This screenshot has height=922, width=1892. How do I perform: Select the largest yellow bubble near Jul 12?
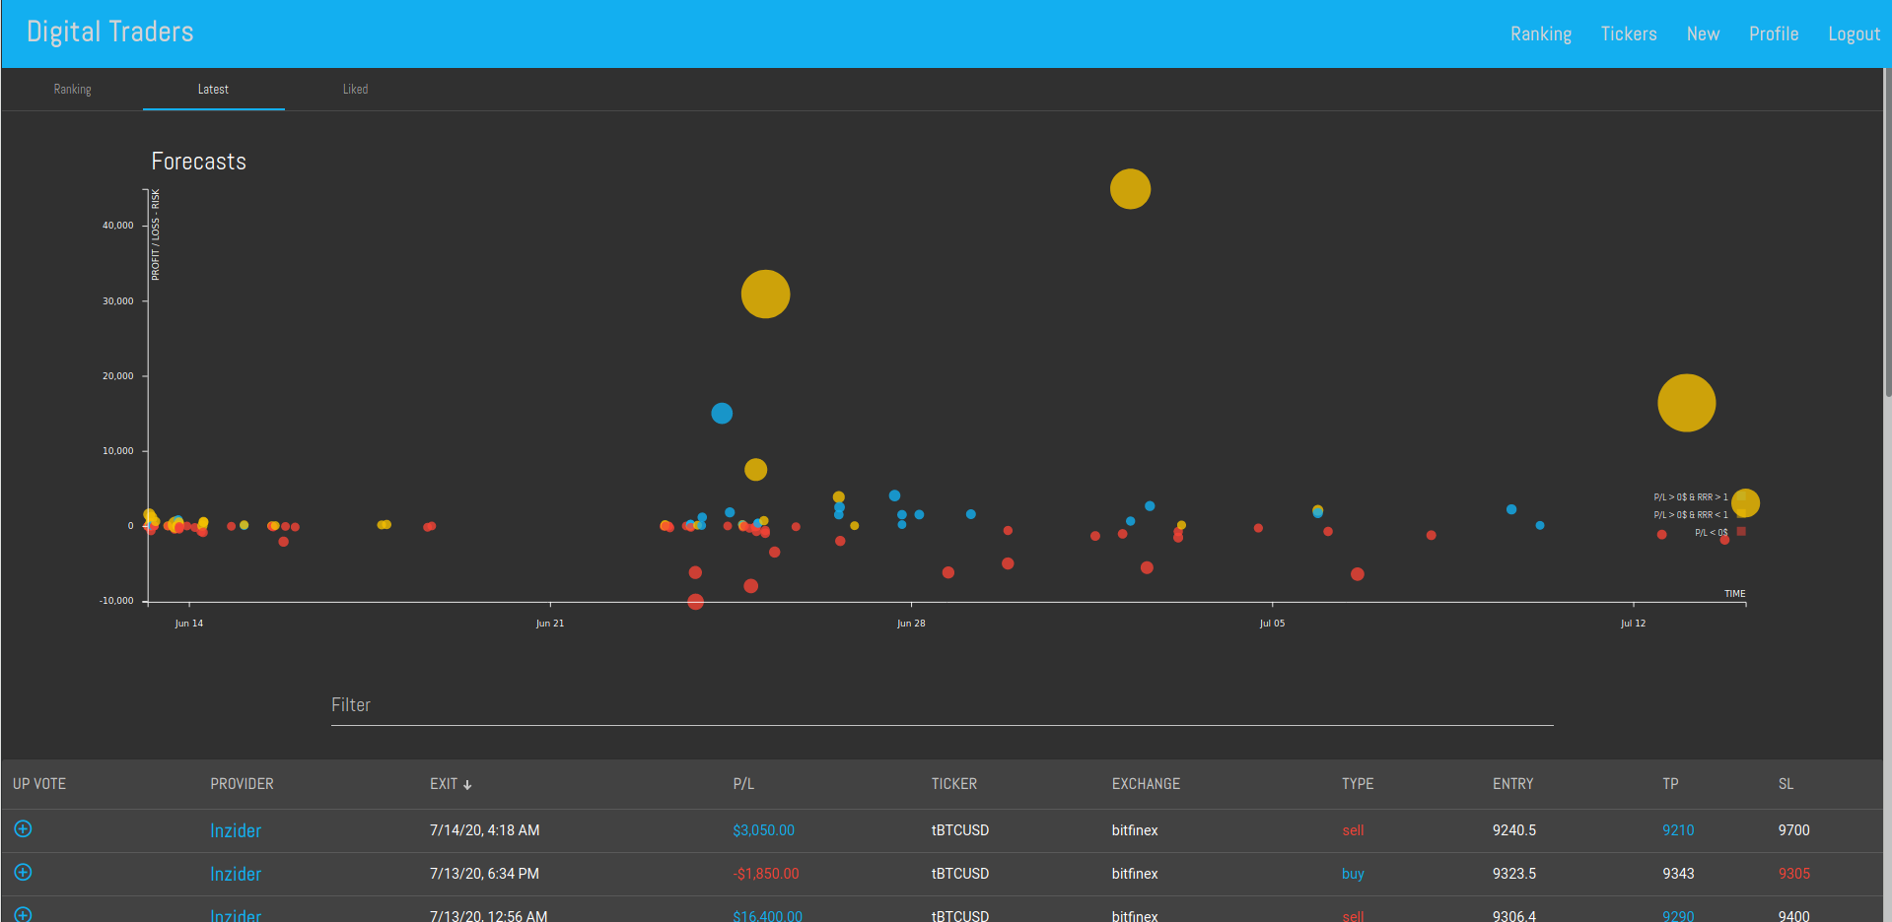click(1686, 403)
